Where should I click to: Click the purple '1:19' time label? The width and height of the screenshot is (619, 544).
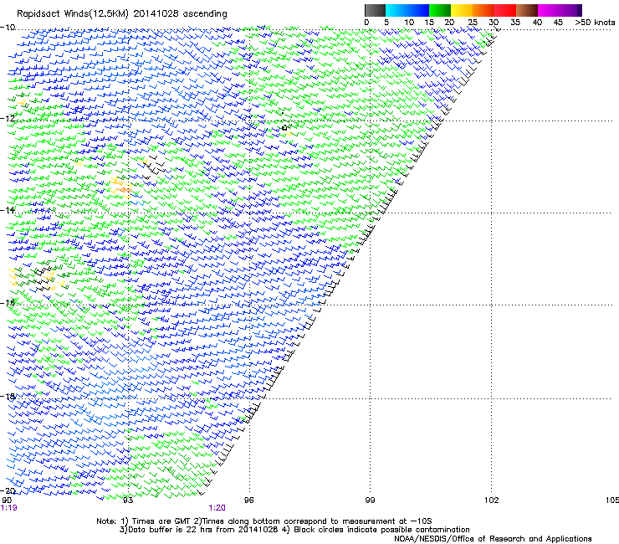point(9,508)
